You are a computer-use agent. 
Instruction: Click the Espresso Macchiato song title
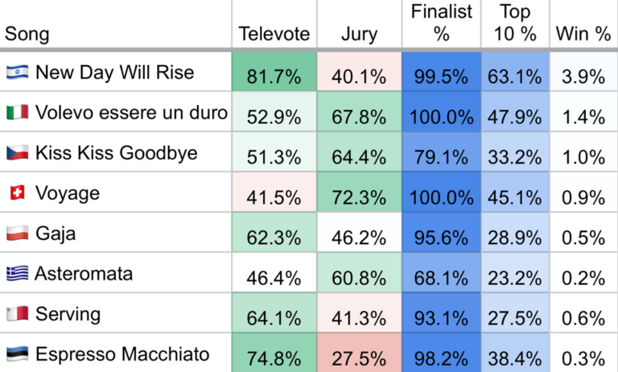tap(122, 353)
